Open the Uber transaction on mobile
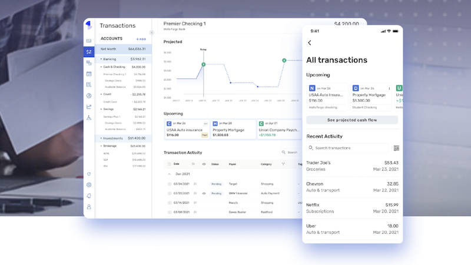This screenshot has width=471, height=265. coord(352,229)
